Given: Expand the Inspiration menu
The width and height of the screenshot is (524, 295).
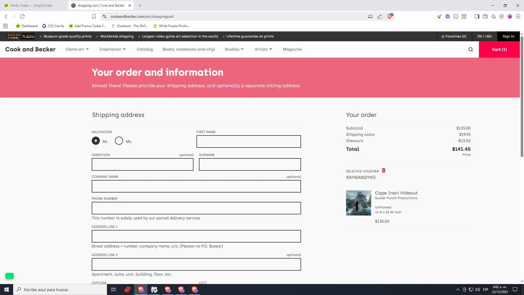Looking at the screenshot, I should (x=112, y=49).
